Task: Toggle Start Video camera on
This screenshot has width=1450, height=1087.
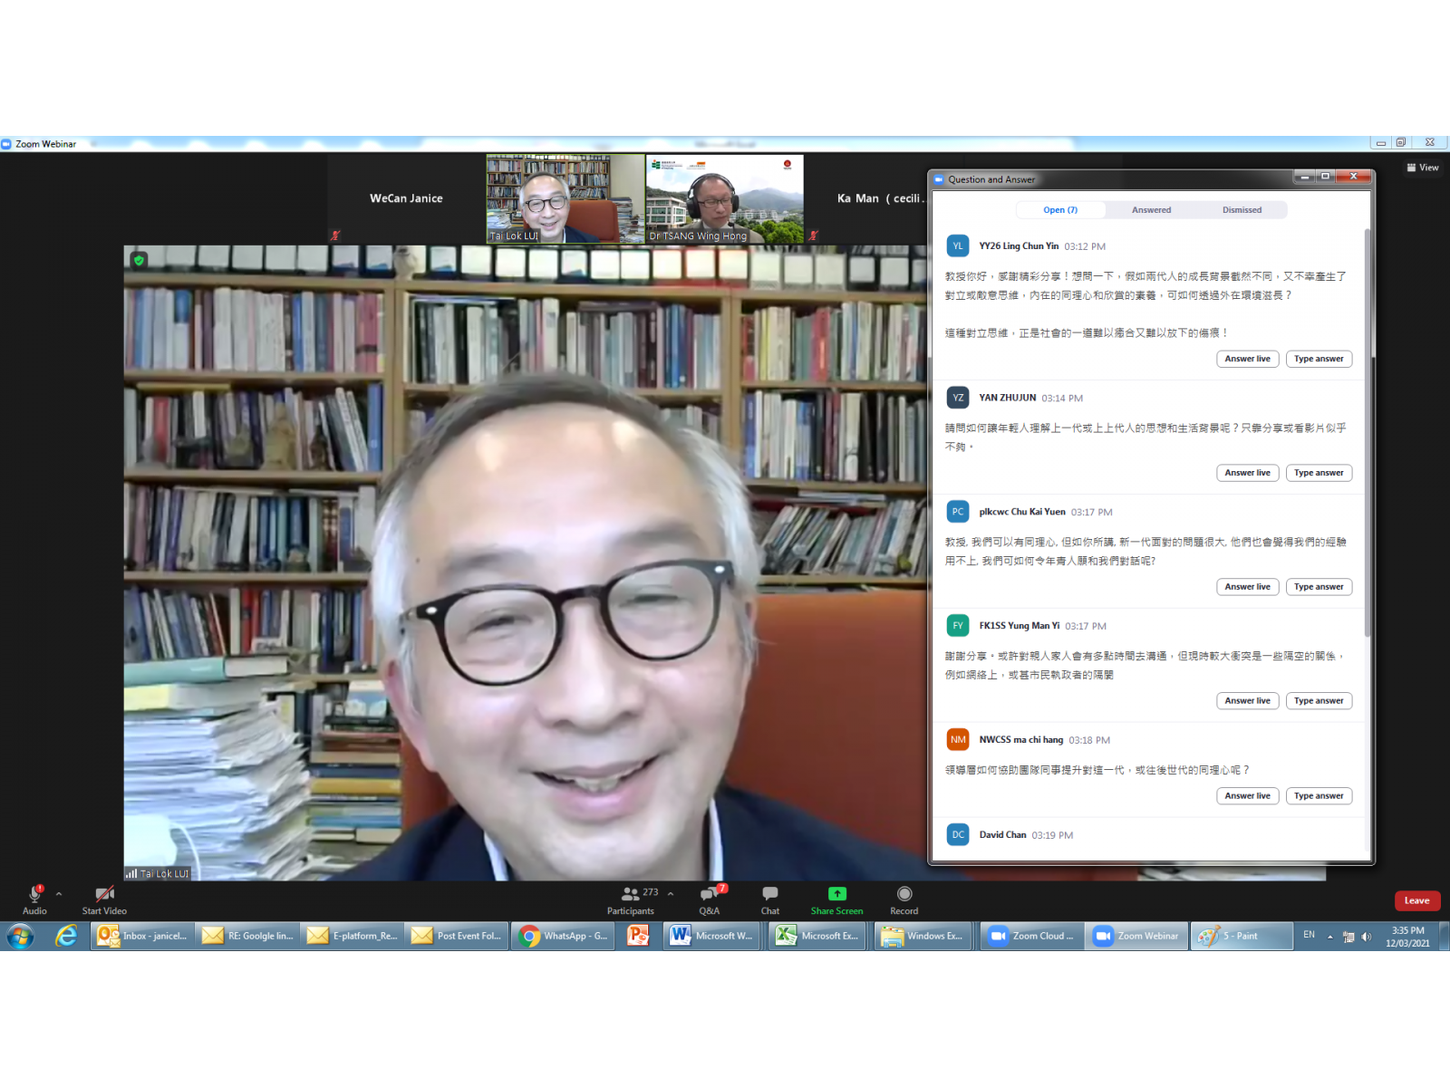Action: coord(104,895)
